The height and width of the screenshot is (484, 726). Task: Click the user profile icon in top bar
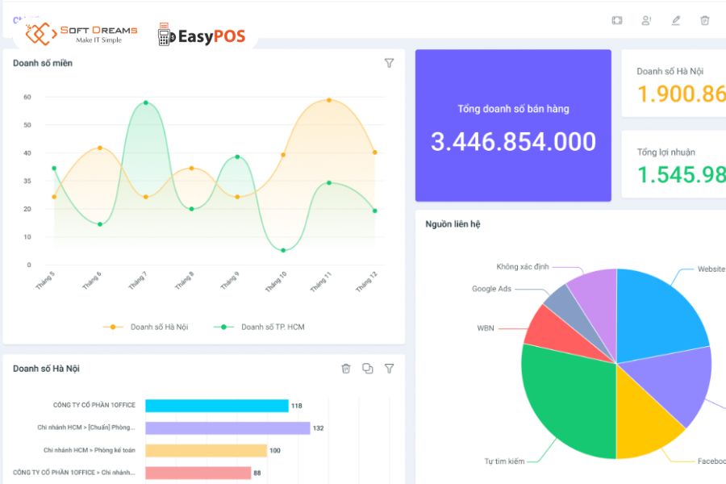[x=646, y=20]
